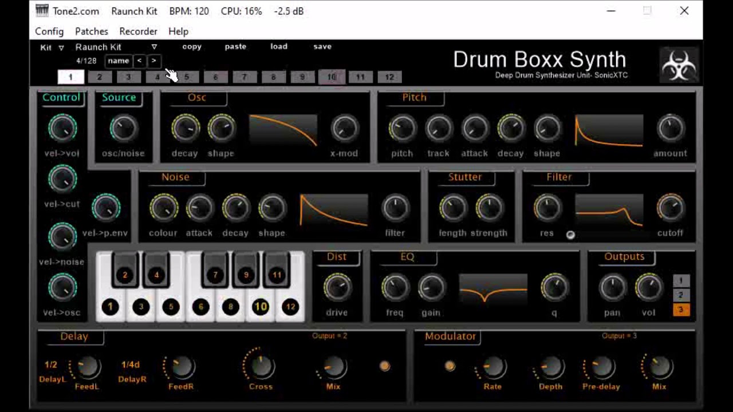Viewport: 733px width, 412px height.
Task: Click the Stutter length knob
Action: 452,208
